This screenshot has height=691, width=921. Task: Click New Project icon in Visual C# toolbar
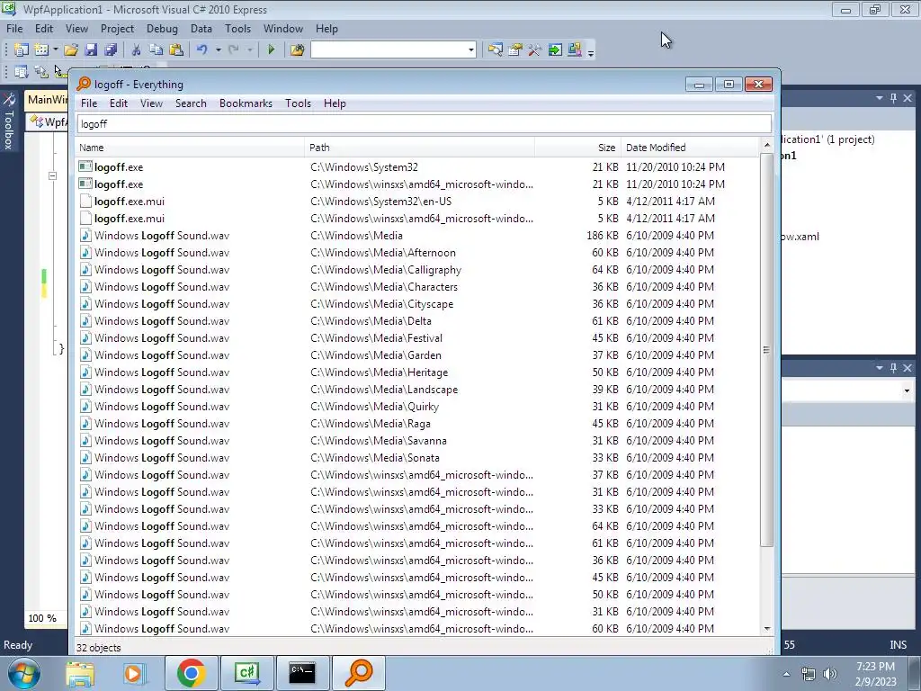pyautogui.click(x=22, y=50)
